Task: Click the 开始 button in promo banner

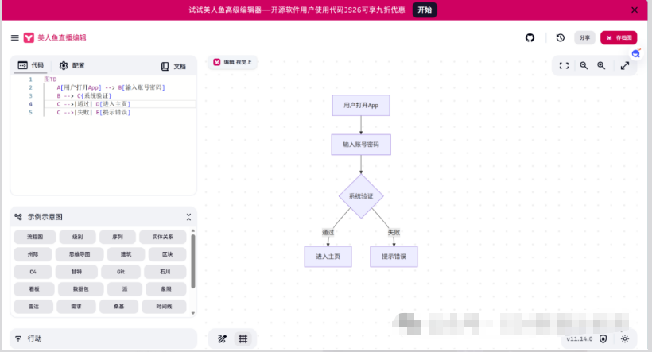Action: click(425, 10)
